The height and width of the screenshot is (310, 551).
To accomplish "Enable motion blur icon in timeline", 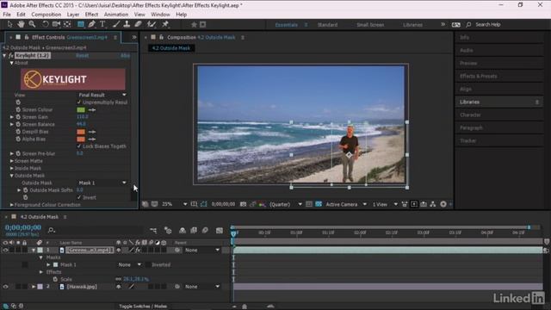I will [205, 231].
